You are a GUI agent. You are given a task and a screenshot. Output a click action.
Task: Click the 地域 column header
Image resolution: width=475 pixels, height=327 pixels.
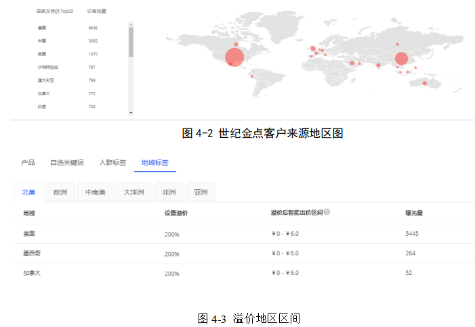point(29,213)
